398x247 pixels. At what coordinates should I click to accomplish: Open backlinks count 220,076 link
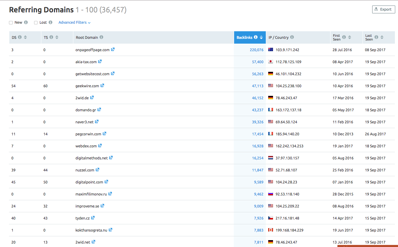pyautogui.click(x=256, y=50)
